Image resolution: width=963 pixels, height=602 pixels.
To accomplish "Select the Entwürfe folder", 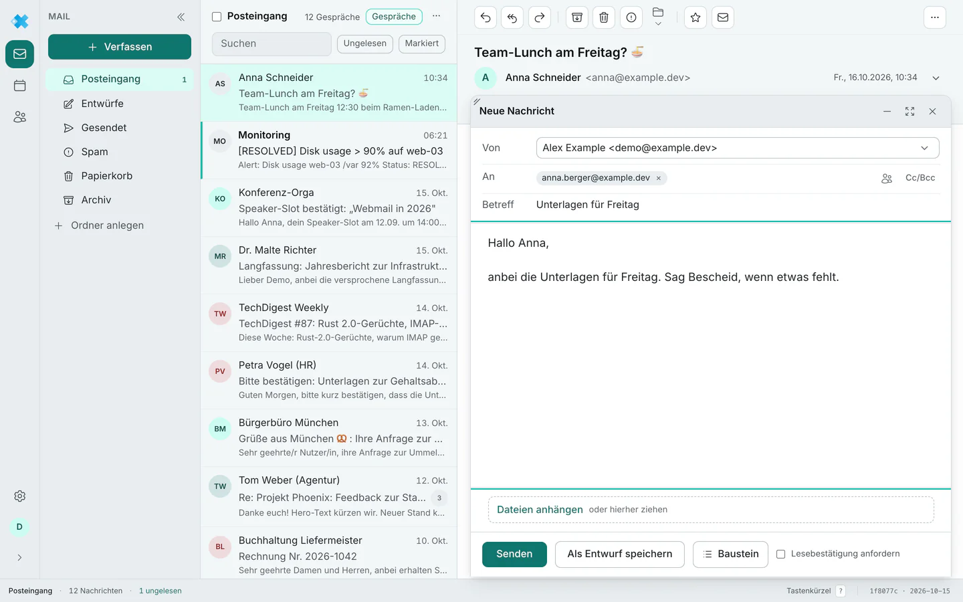I will click(120, 104).
